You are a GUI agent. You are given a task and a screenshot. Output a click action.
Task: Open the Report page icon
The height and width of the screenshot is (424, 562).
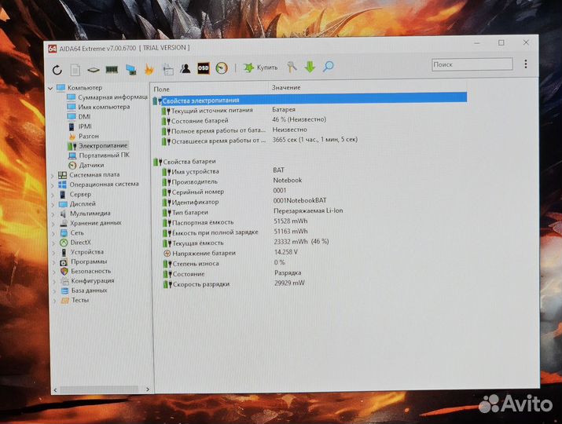75,70
